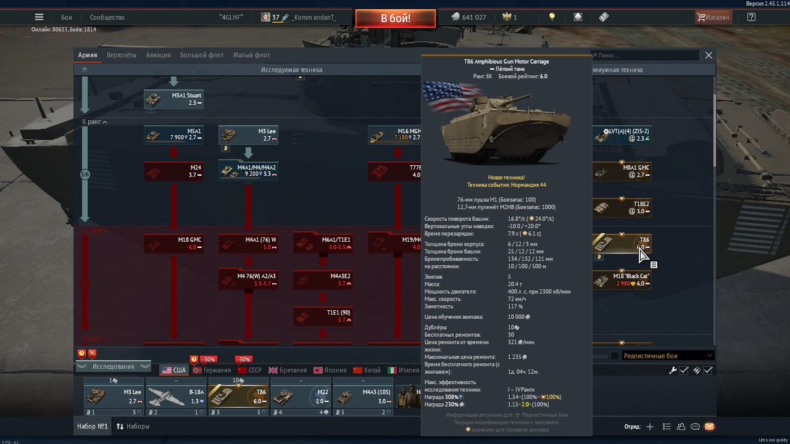Switch to the Вертолёты tab
Image resolution: width=790 pixels, height=444 pixels.
pyautogui.click(x=122, y=55)
